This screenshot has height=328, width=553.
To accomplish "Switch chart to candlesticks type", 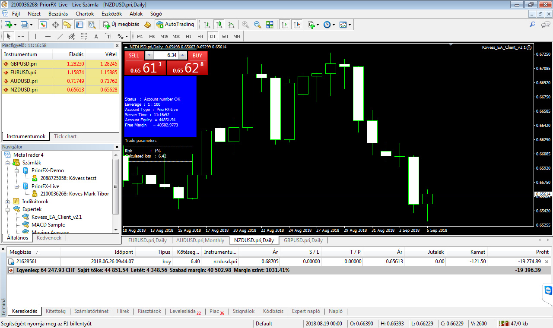I will (x=219, y=25).
